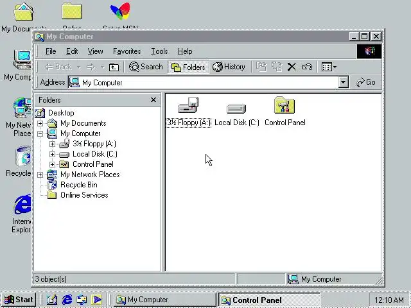
Task: Select the Local Disk (C:) drive icon
Action: 236,108
